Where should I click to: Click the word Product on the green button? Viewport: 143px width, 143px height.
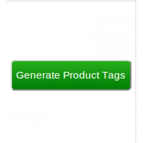pyautogui.click(x=81, y=75)
